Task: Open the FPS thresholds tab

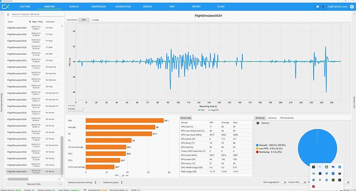Action: pos(287,118)
